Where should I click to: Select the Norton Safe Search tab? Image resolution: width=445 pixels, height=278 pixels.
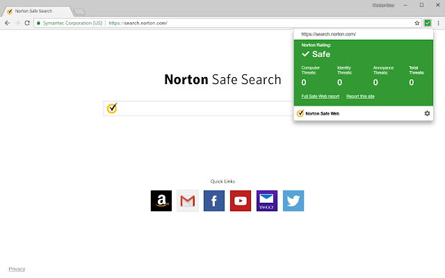pos(37,11)
